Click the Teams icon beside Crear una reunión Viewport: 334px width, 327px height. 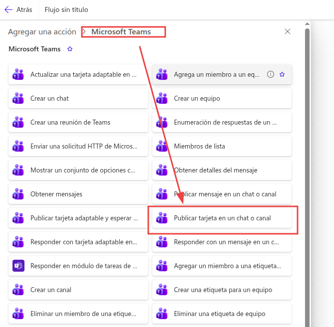[x=18, y=122]
